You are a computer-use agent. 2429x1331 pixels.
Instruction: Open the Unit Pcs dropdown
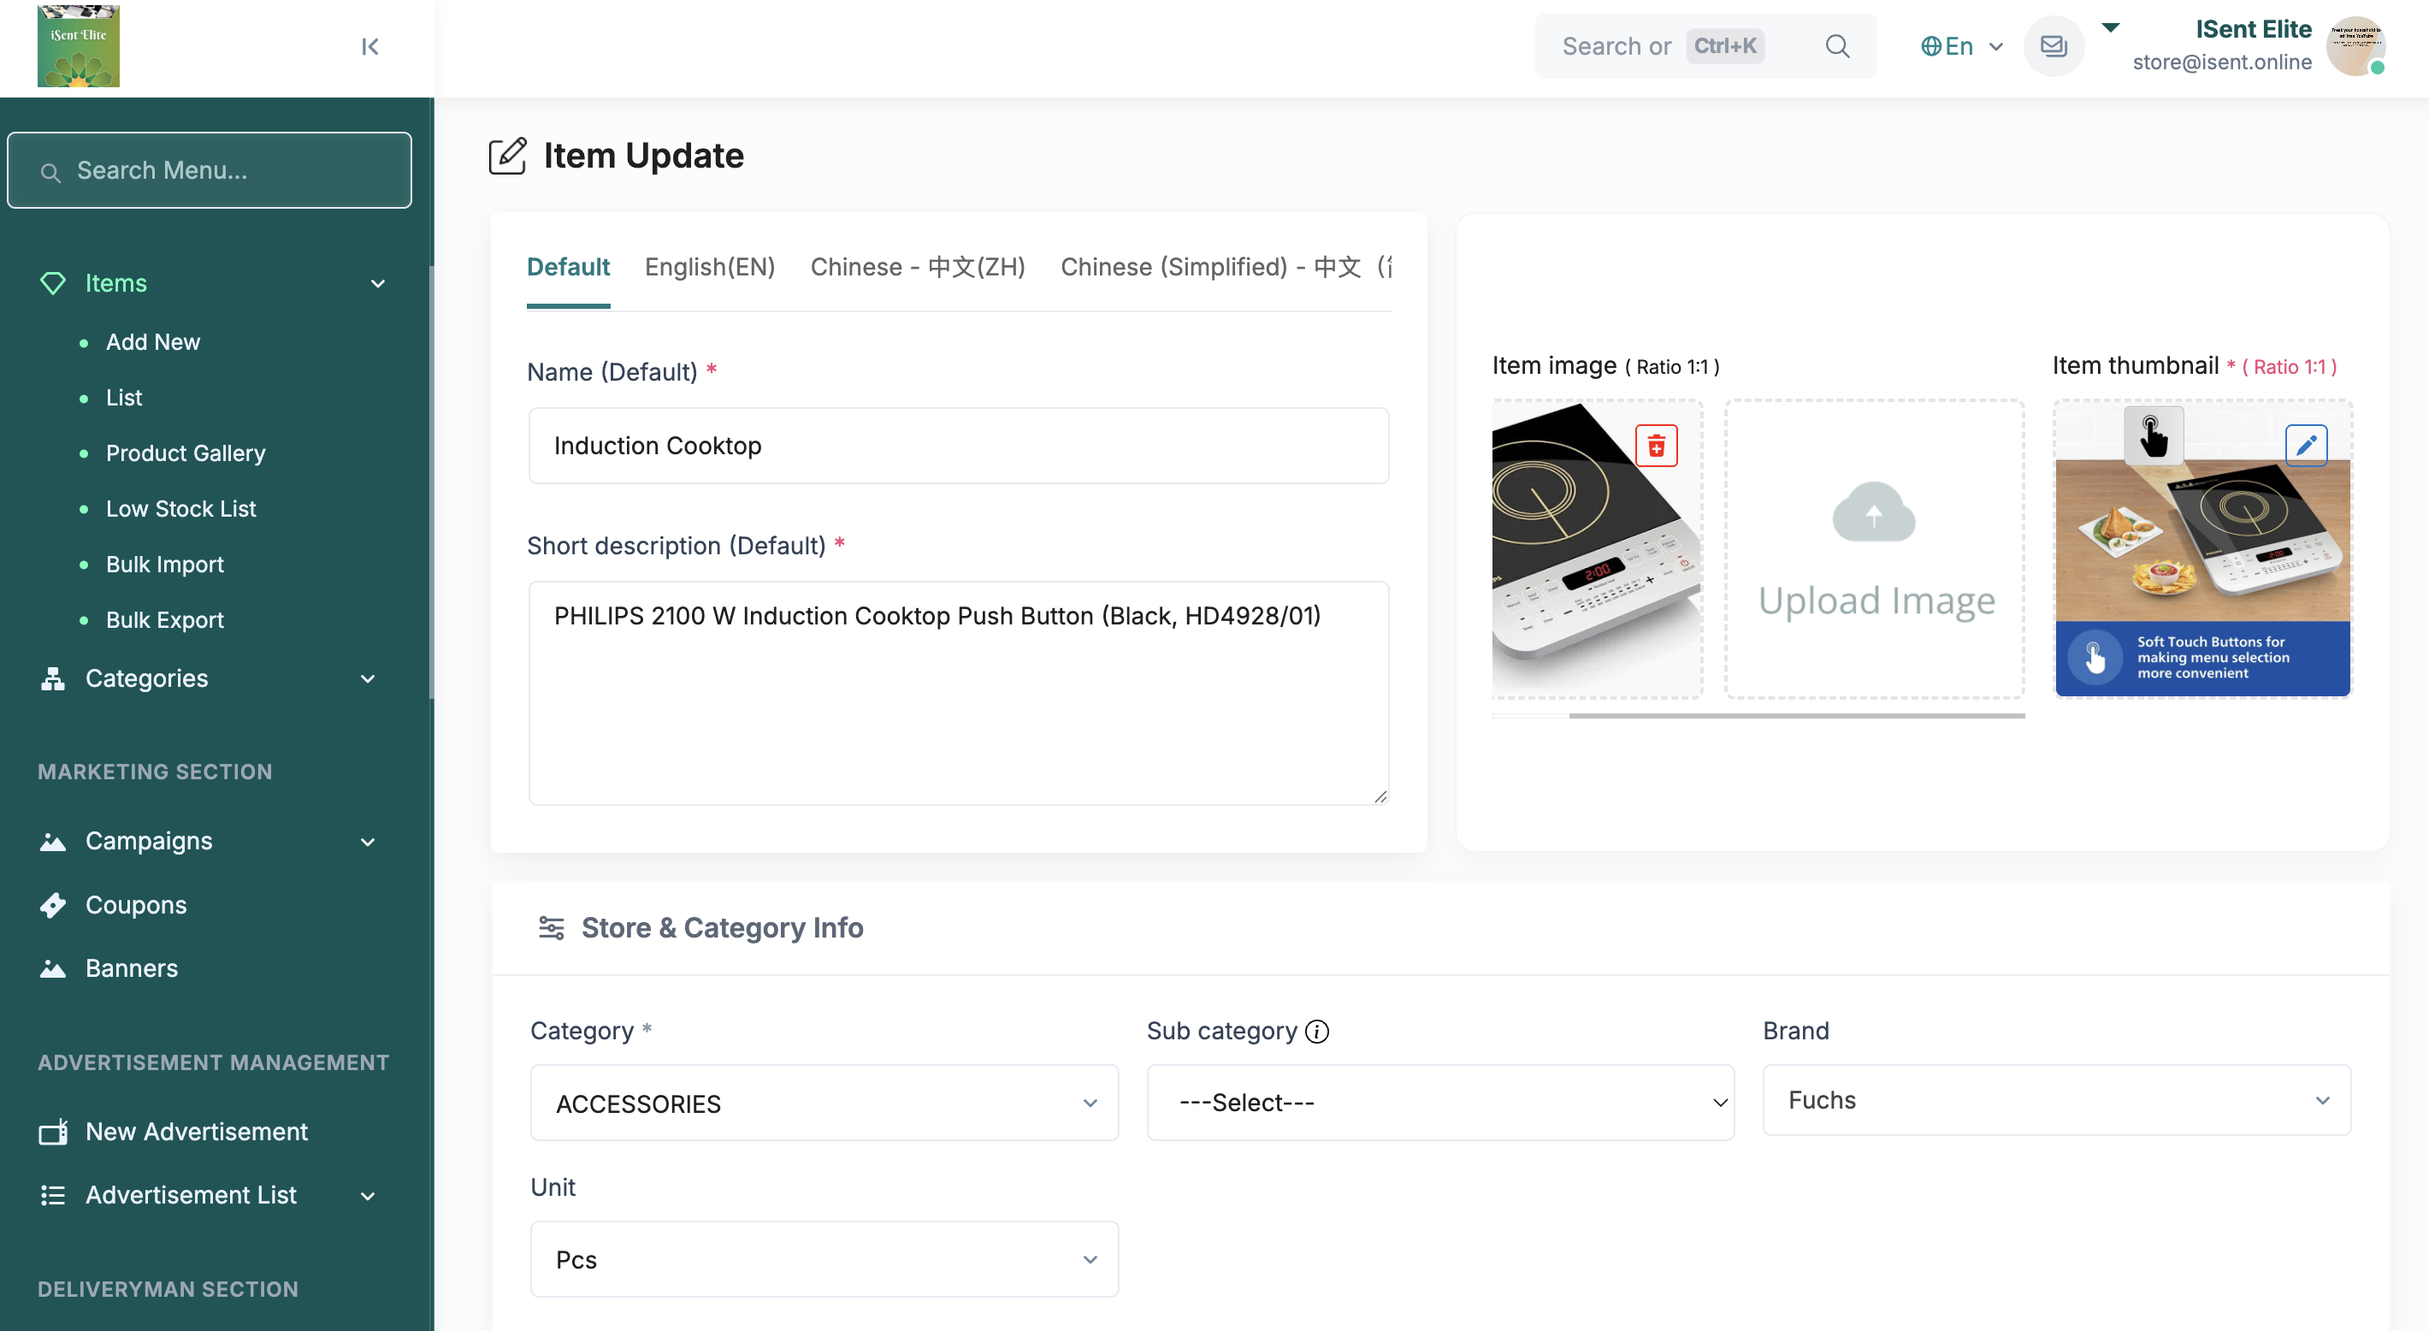823,1259
